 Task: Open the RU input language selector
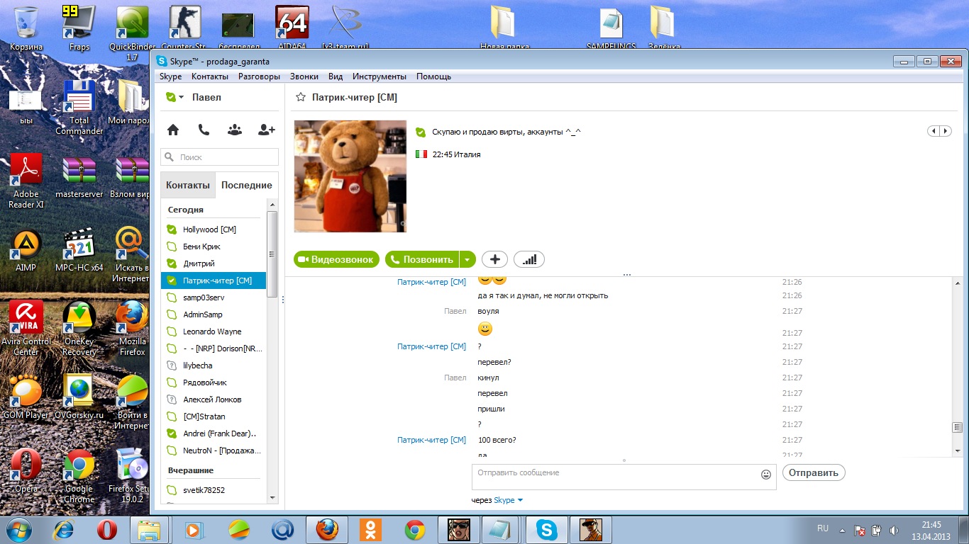point(823,528)
